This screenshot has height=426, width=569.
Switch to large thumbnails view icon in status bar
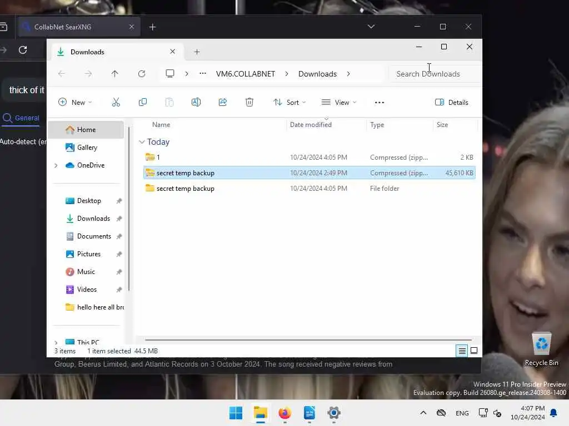click(474, 351)
